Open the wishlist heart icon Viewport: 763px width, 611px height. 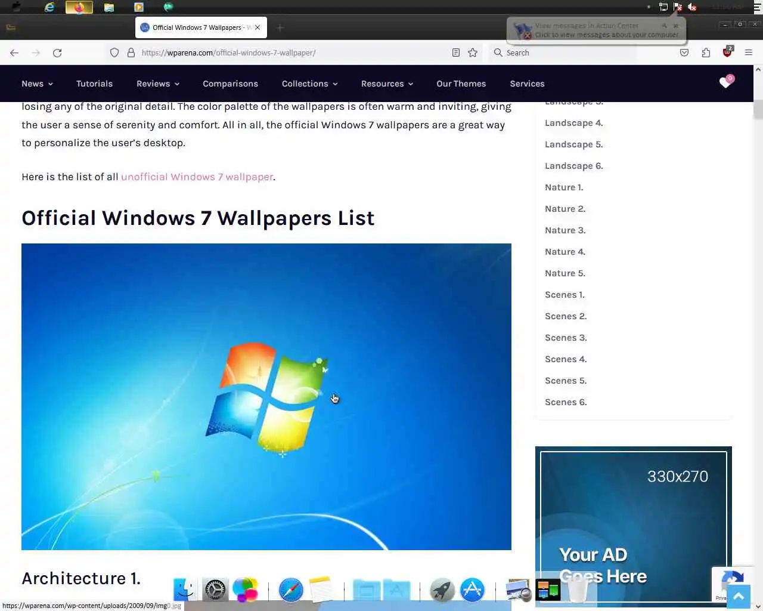point(725,82)
